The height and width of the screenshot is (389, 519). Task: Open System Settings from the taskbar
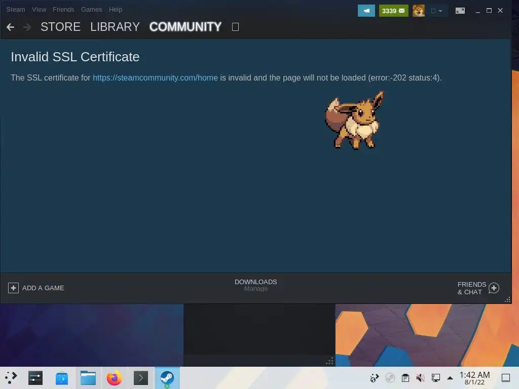coord(35,378)
